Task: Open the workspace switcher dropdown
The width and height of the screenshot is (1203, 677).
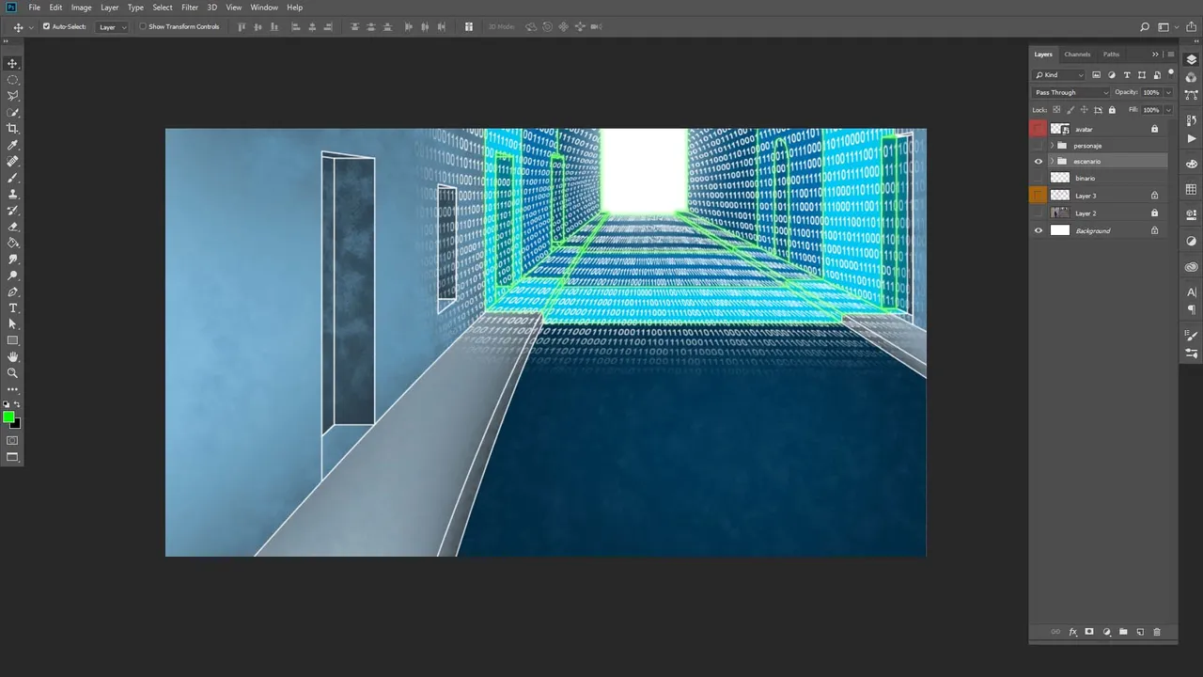Action: tap(1166, 27)
